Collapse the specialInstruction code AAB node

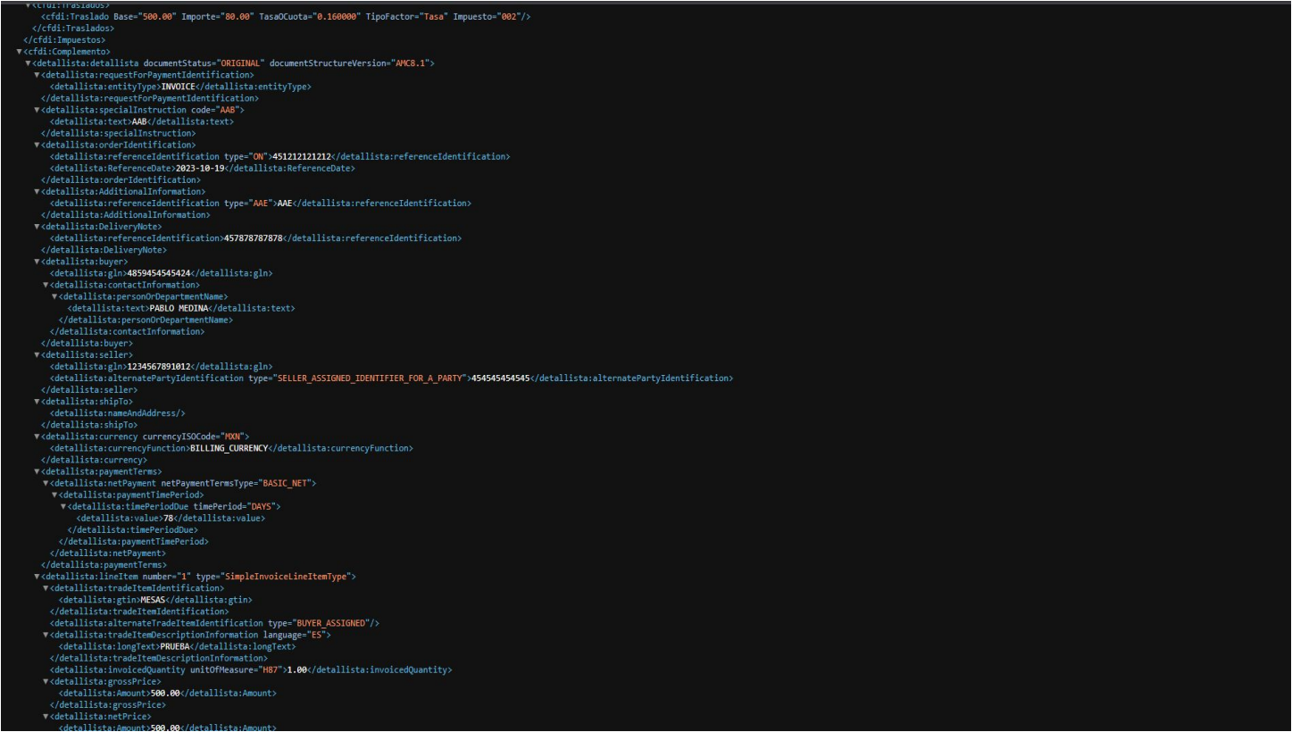point(37,110)
